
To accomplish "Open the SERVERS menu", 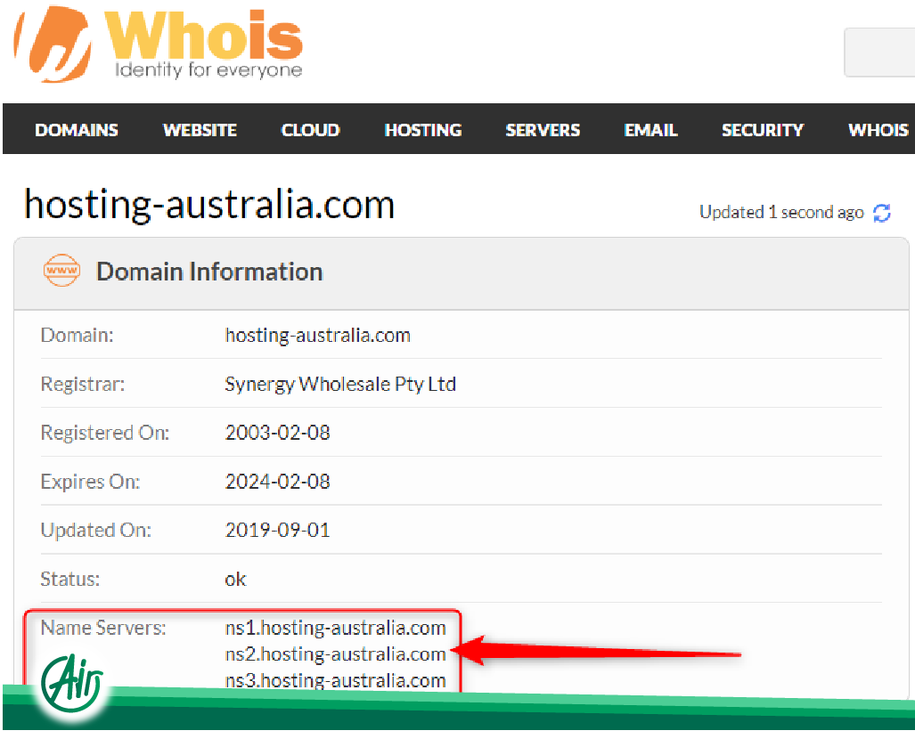I will point(543,130).
